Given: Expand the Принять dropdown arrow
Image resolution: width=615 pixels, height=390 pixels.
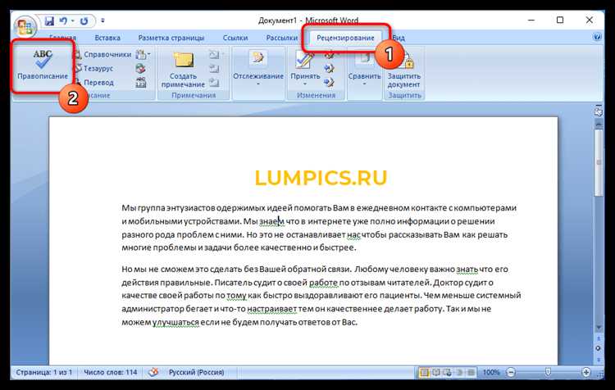Looking at the screenshot, I should click(305, 84).
